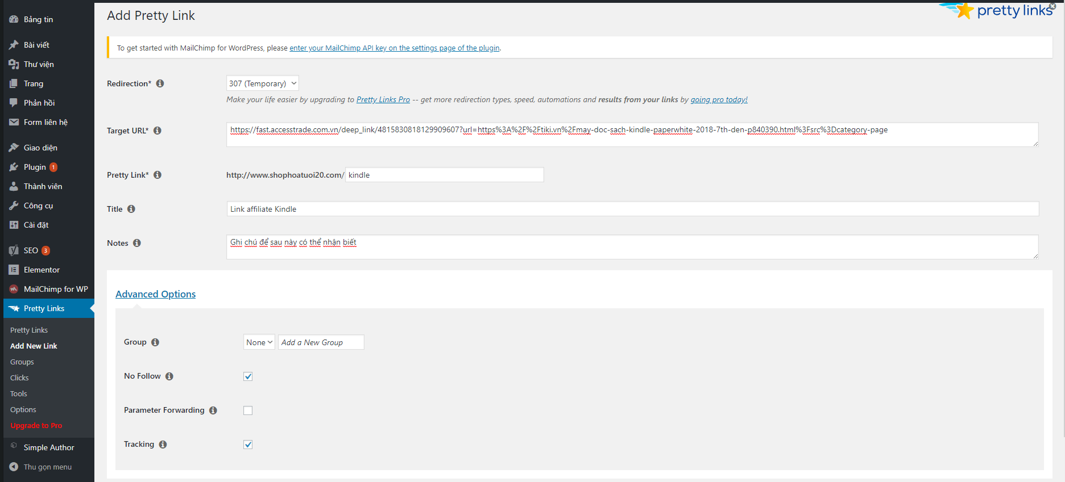Screen dimensions: 1065x482
Task: Open the Options submenu item
Action: pyautogui.click(x=23, y=409)
